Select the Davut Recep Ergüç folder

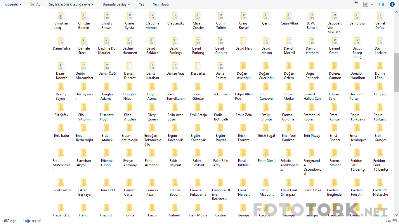[x=357, y=48]
